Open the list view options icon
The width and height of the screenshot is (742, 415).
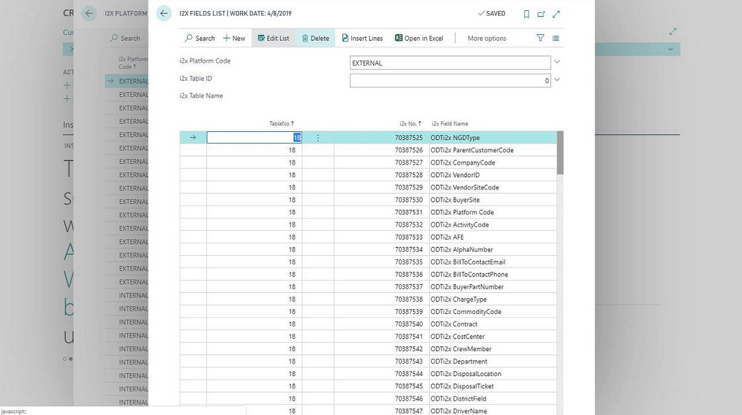tap(556, 38)
